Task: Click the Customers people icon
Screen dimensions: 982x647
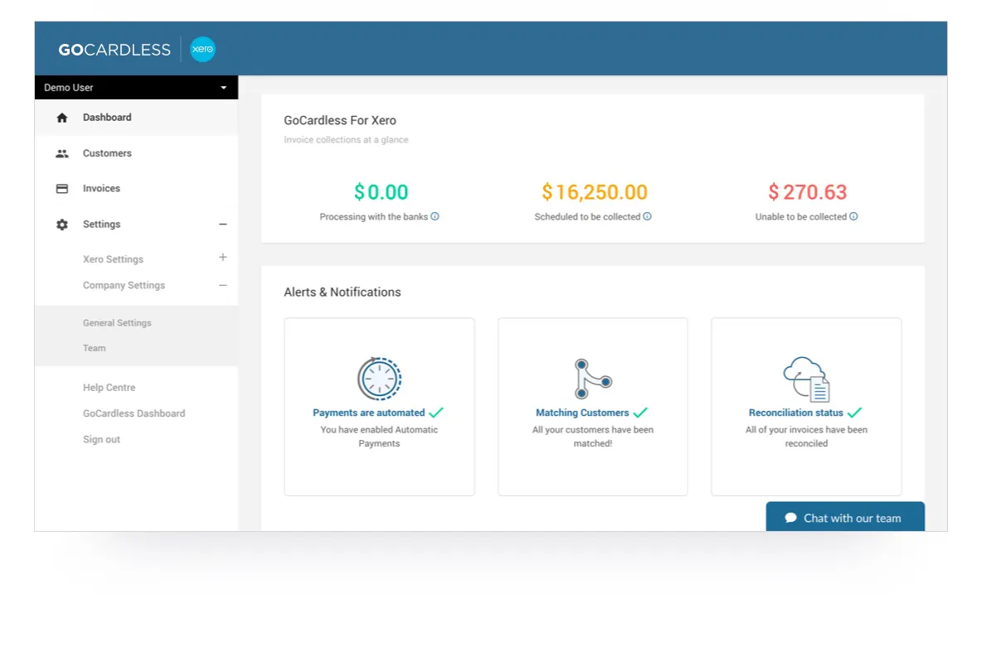Action: click(x=62, y=153)
